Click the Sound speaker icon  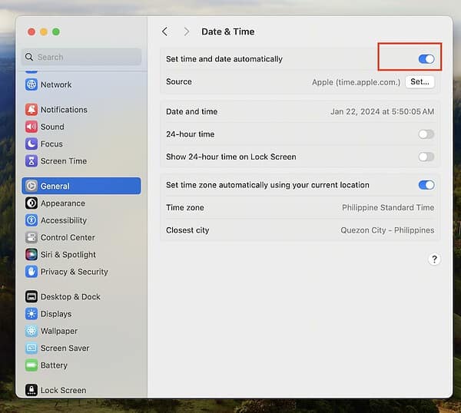coord(32,127)
